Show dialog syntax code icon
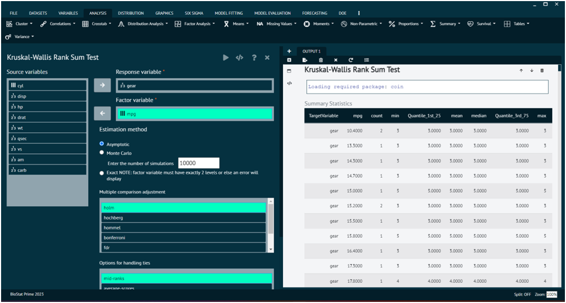 (x=240, y=58)
